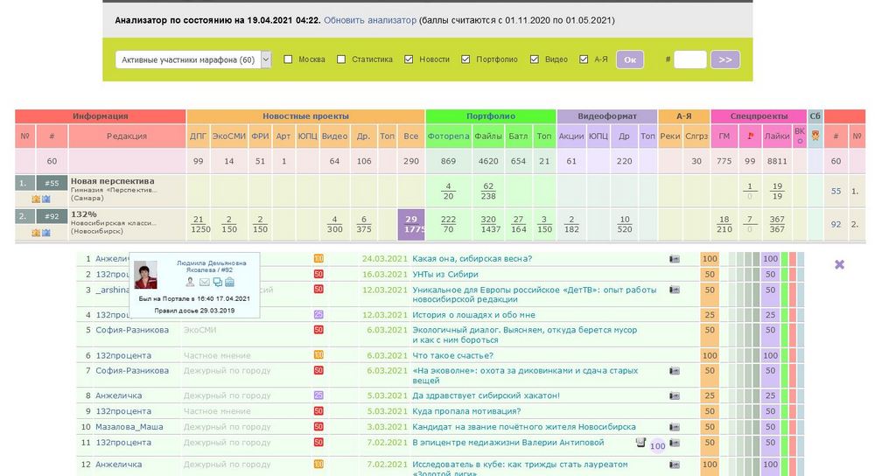Click the 'Фоторепа' column header
Screen dimensions: 875x476
[449, 136]
